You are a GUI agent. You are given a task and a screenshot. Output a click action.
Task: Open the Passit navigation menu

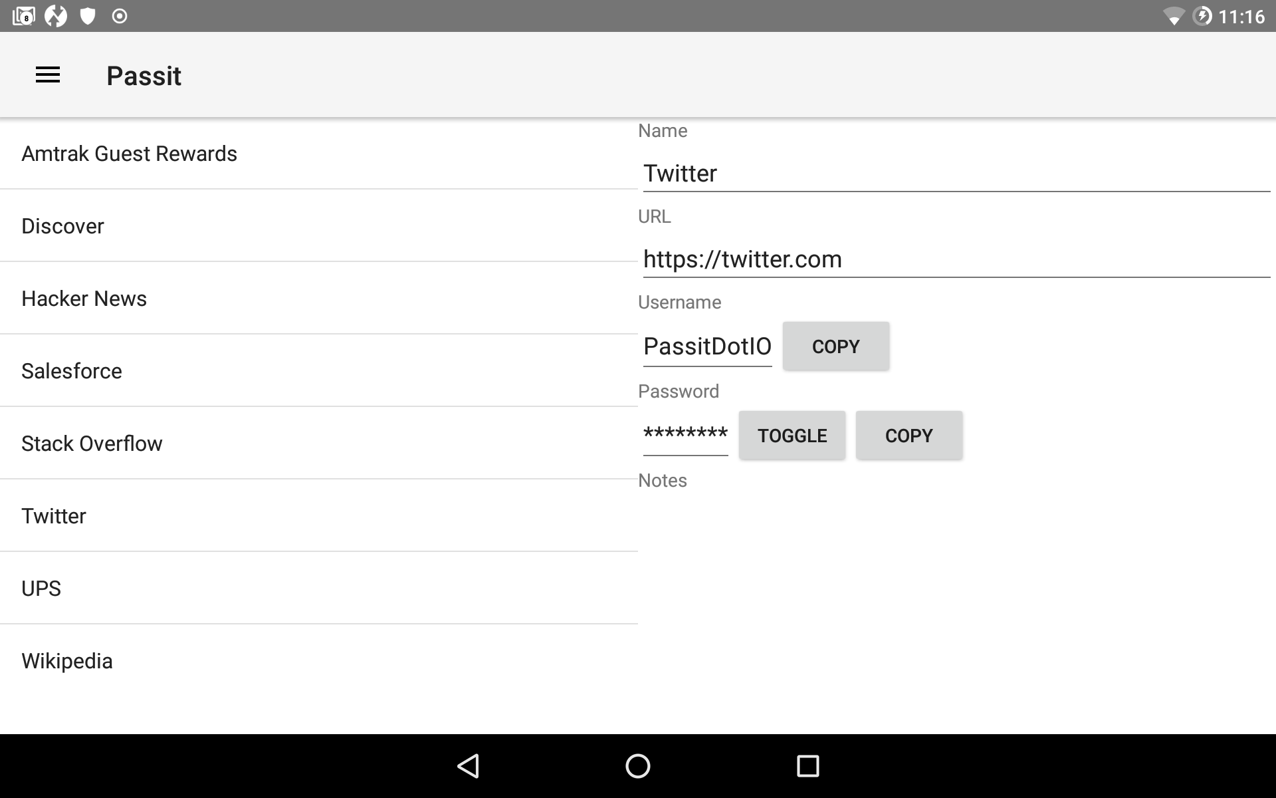pyautogui.click(x=48, y=74)
